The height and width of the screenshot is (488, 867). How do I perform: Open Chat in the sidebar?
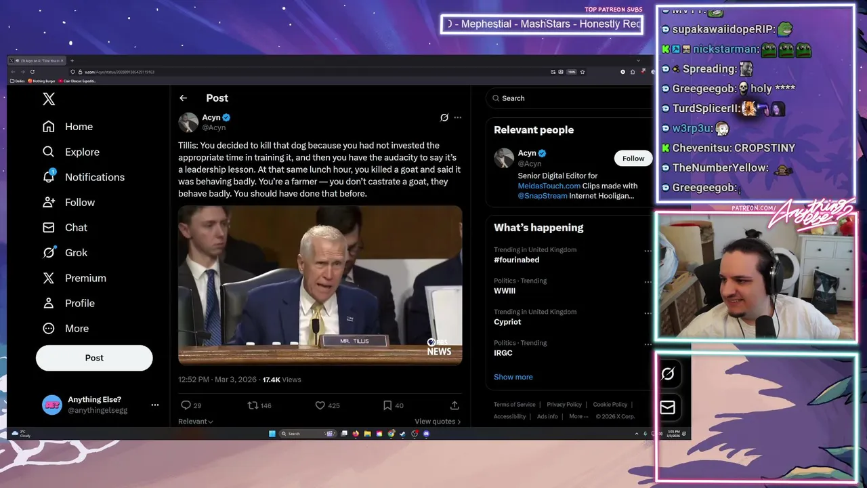pos(65,227)
